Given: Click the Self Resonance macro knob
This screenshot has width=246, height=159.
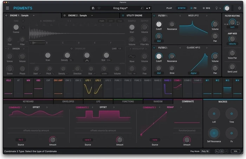Looking at the screenshot, I should [x=214, y=133].
